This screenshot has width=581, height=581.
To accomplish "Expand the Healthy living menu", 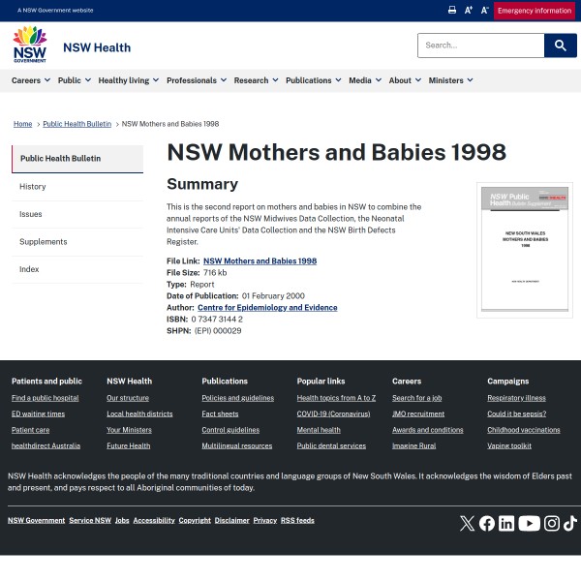I will [x=128, y=80].
